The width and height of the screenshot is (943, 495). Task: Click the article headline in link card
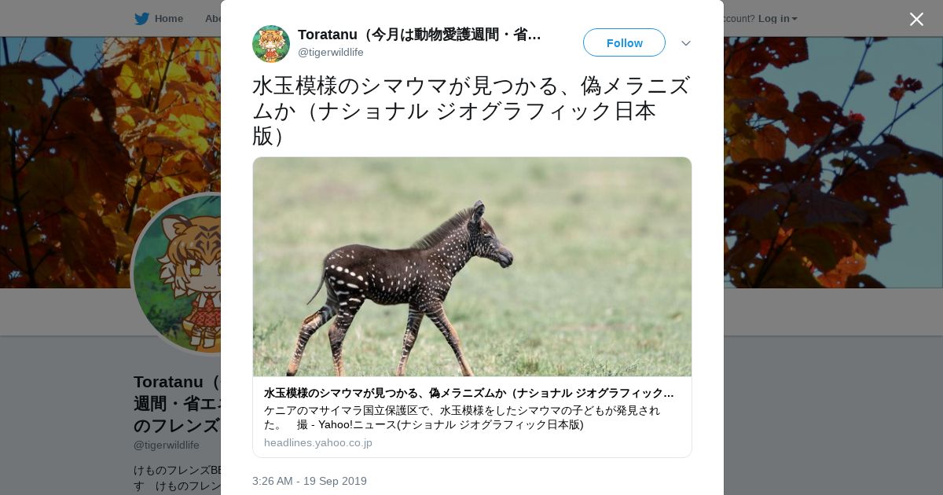point(469,393)
